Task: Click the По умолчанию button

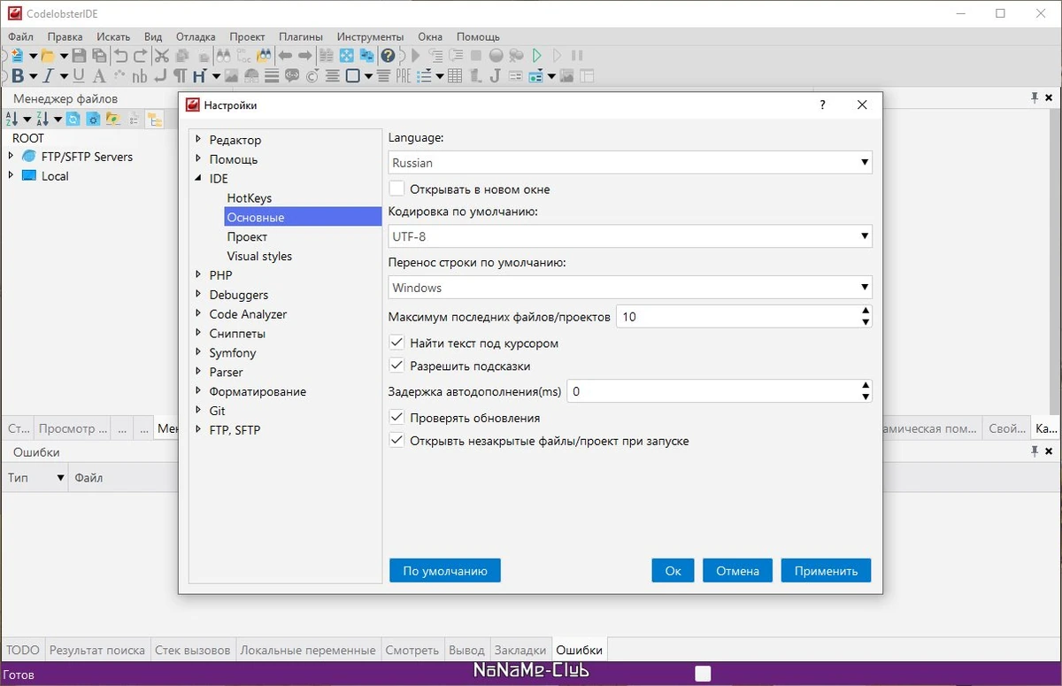Action: pyautogui.click(x=445, y=571)
